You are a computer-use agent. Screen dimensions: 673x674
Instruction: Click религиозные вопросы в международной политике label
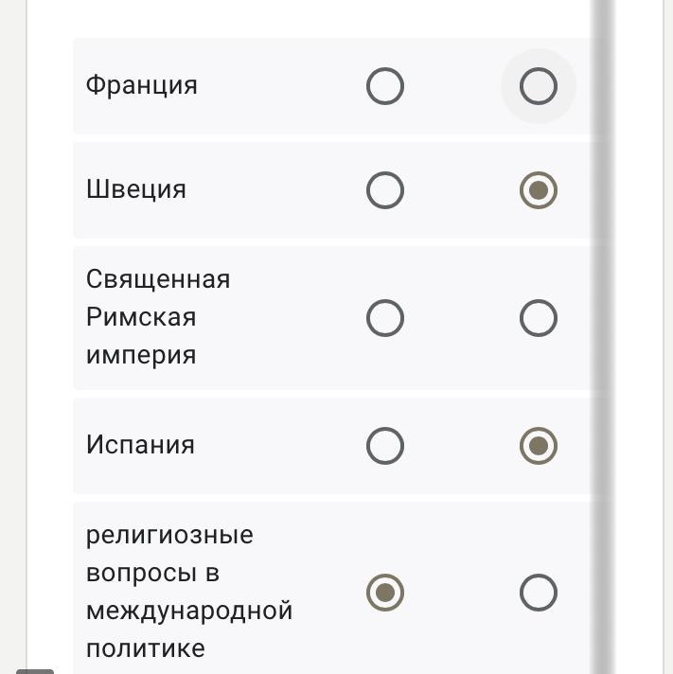(x=188, y=592)
